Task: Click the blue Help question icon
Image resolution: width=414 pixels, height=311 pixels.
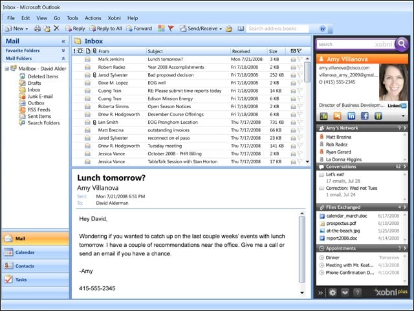Action: (x=323, y=29)
